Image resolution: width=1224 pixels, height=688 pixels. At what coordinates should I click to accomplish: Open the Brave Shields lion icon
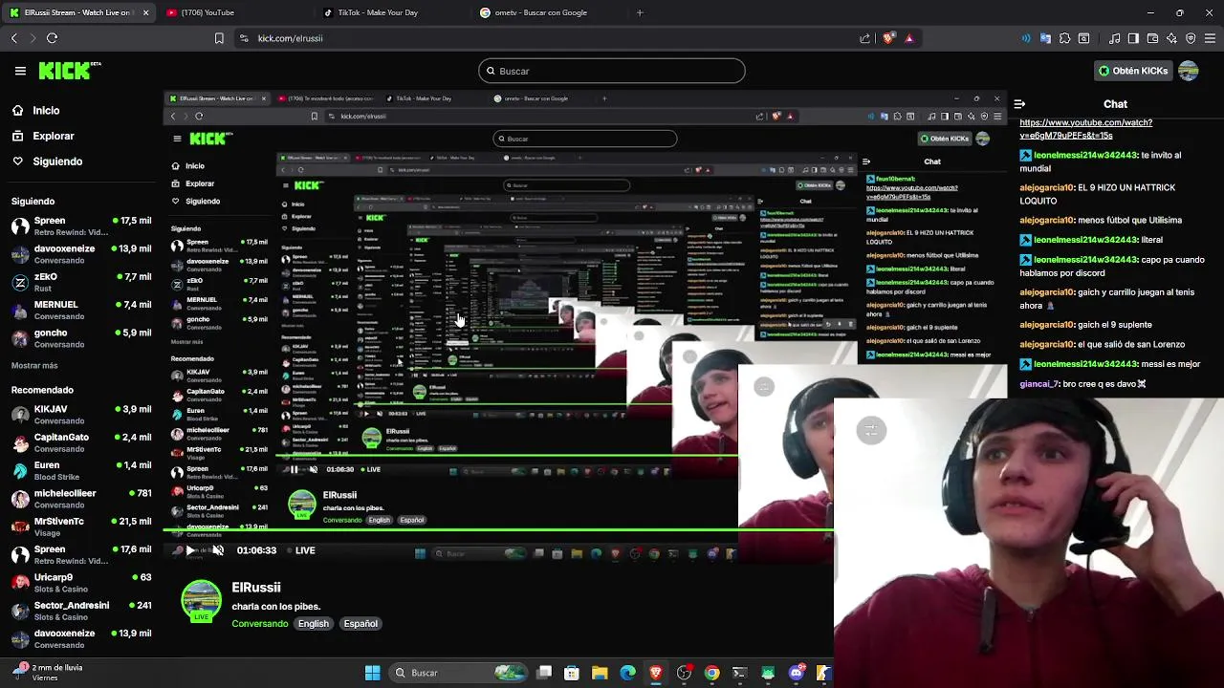(x=888, y=38)
